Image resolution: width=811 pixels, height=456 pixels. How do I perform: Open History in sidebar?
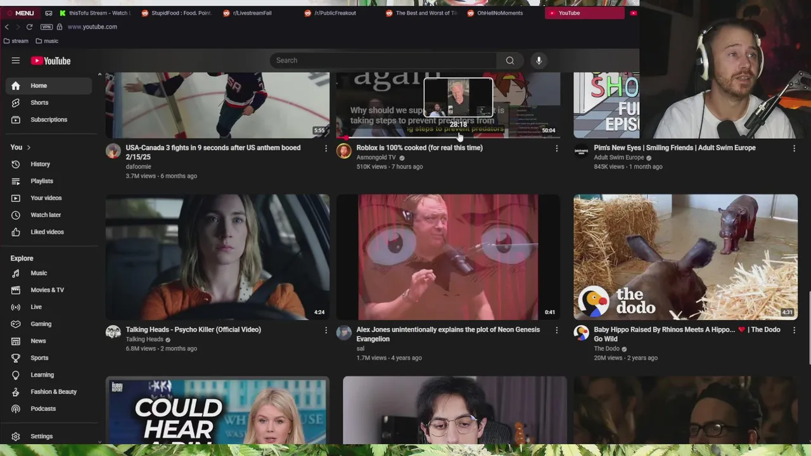tap(49, 164)
